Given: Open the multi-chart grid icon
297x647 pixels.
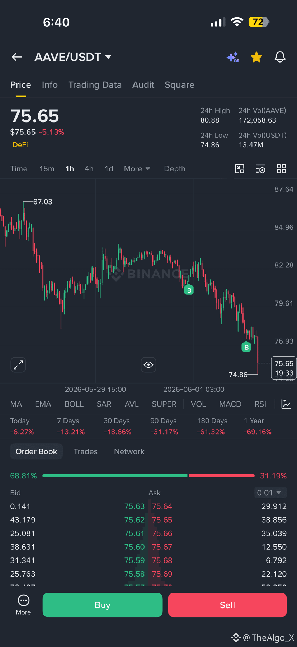Looking at the screenshot, I should pyautogui.click(x=282, y=169).
